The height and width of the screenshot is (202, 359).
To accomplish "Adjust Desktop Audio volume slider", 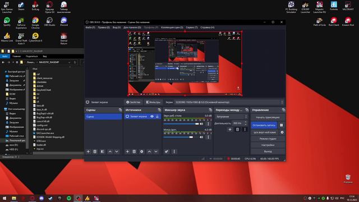I will click(x=181, y=124).
